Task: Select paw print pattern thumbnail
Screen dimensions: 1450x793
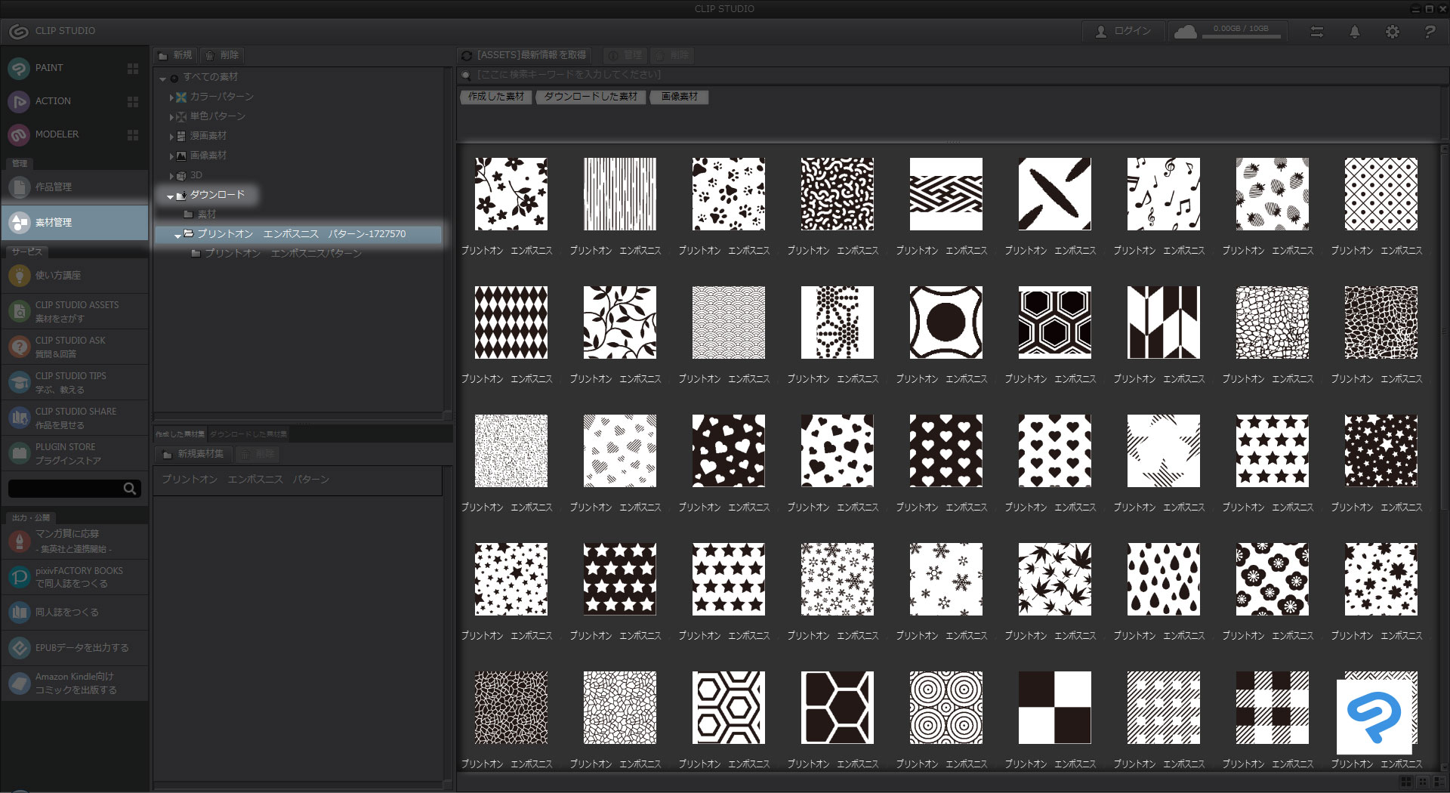Action: (729, 194)
